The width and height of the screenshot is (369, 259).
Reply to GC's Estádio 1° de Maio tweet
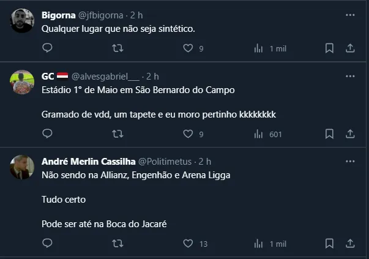click(47, 134)
